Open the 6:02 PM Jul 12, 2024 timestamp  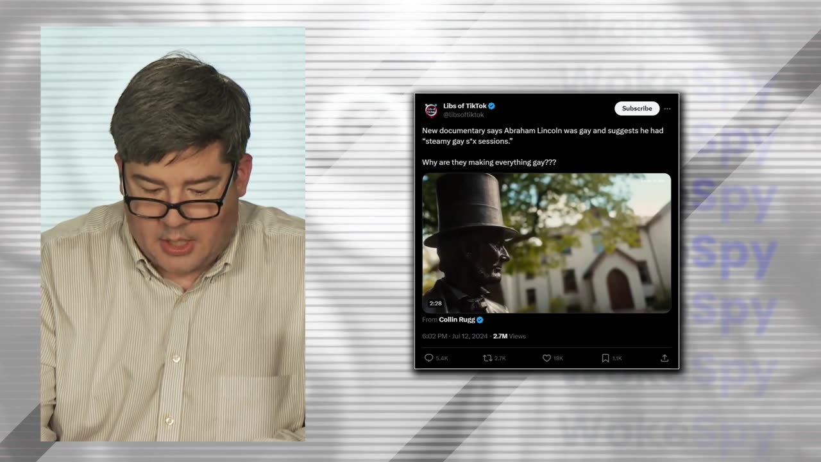pos(455,336)
